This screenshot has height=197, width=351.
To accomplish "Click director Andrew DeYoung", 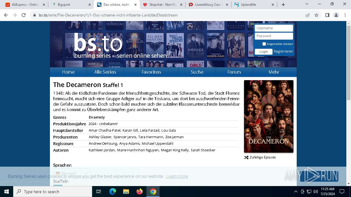I will [103, 144].
